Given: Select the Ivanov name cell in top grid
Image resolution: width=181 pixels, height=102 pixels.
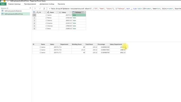Looking at the screenshot, I should 53,15.
